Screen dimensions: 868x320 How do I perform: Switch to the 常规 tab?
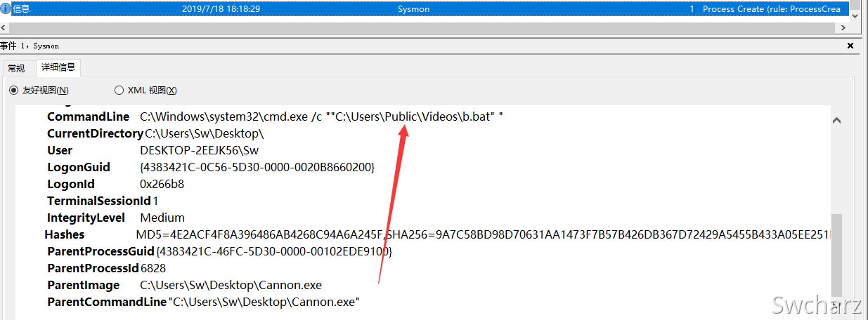click(16, 68)
